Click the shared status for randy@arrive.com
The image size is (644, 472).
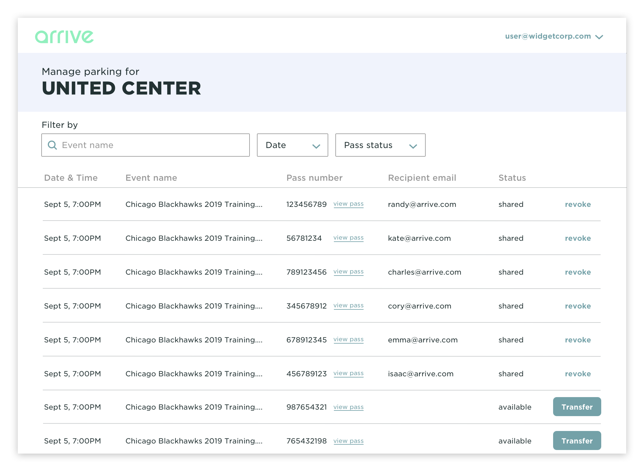[511, 204]
